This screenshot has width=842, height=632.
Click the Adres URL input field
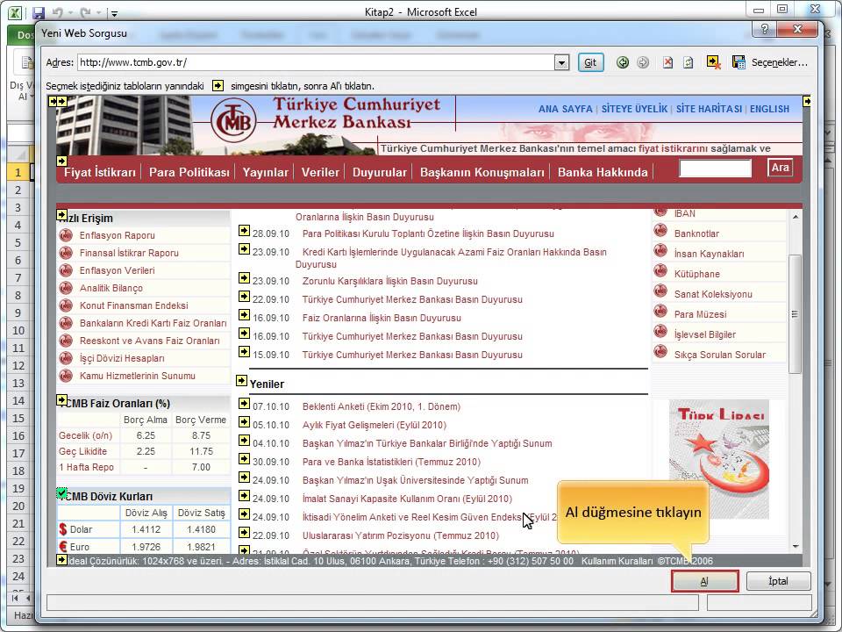click(317, 62)
